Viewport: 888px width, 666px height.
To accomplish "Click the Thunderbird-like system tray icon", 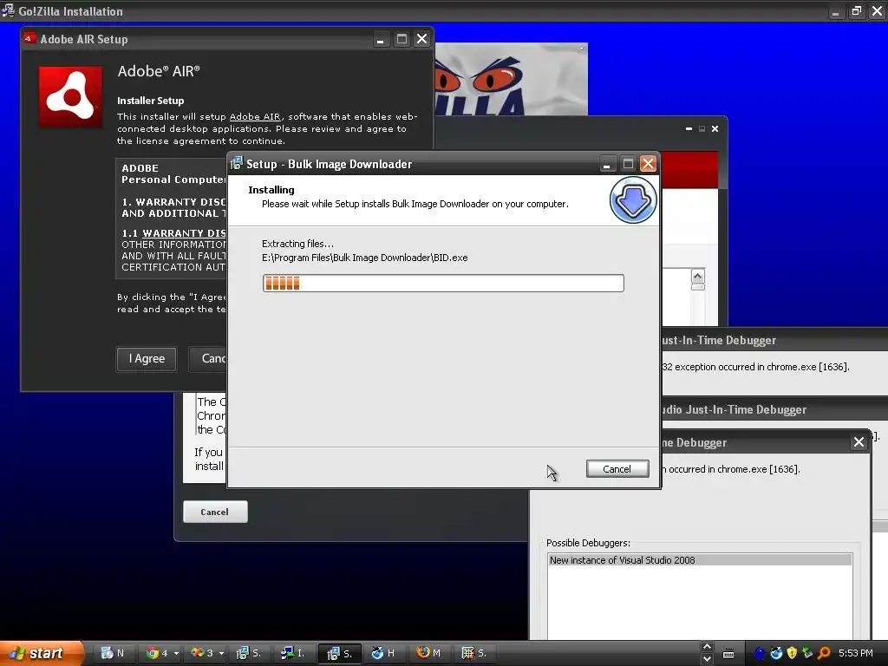I will [776, 654].
